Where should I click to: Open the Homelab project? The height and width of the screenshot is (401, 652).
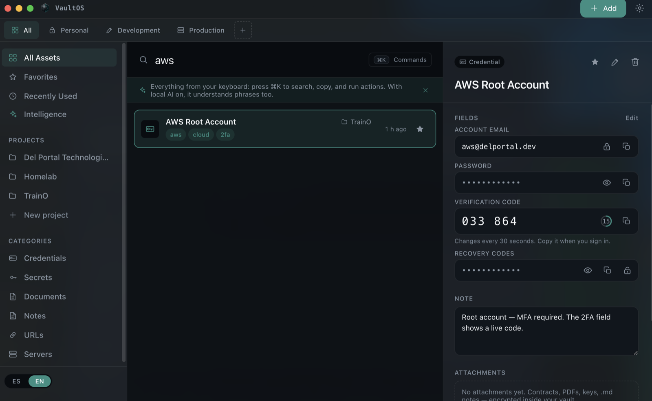(x=59, y=177)
